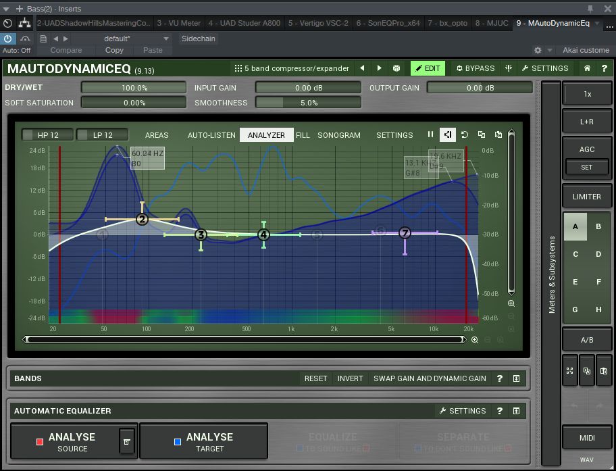Click the Sidechain button
This screenshot has width=616, height=471.
198,39
